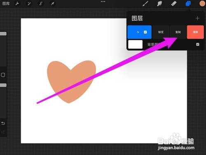Screen dimensions: 206x155
Task: Add a new layer with plus
Action: point(197,18)
